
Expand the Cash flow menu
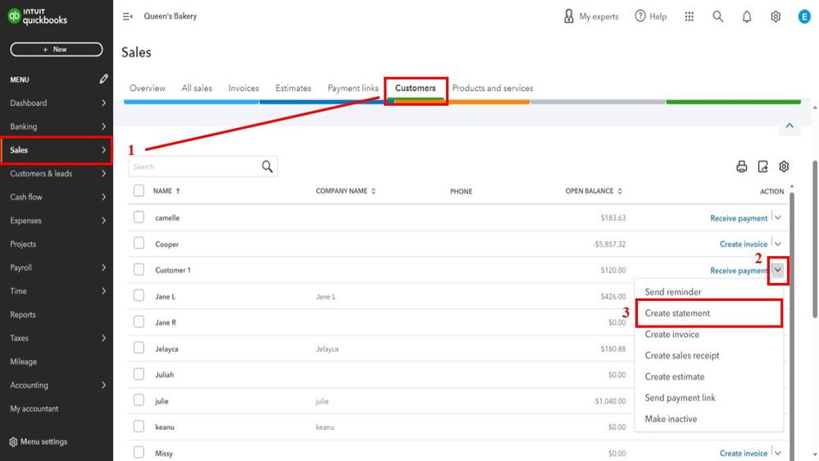coord(103,197)
